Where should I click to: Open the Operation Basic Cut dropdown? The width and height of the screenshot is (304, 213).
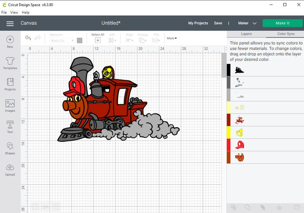[x=62, y=41]
